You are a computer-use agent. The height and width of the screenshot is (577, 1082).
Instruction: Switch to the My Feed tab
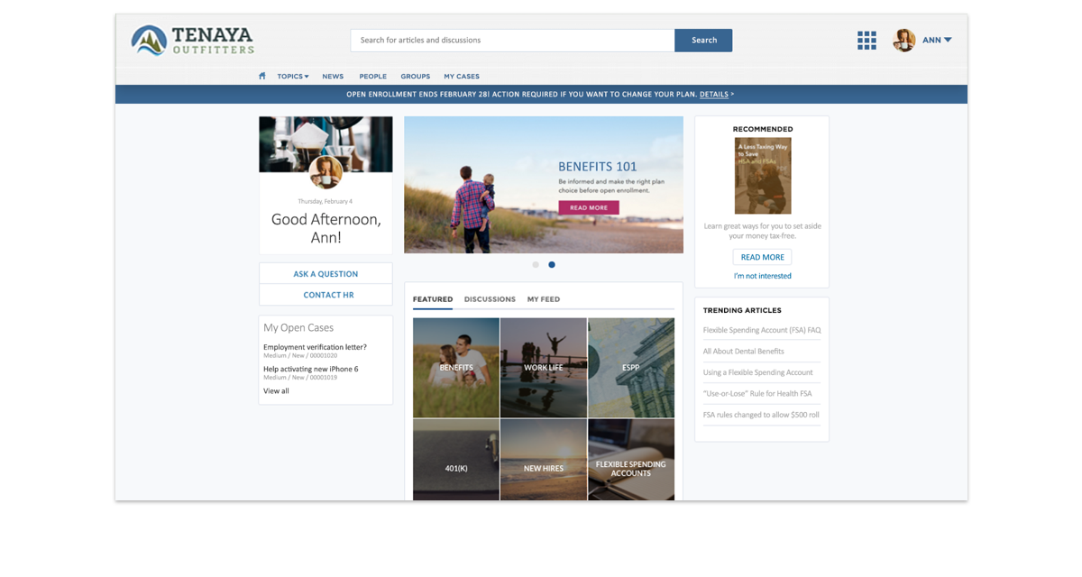[x=544, y=299]
